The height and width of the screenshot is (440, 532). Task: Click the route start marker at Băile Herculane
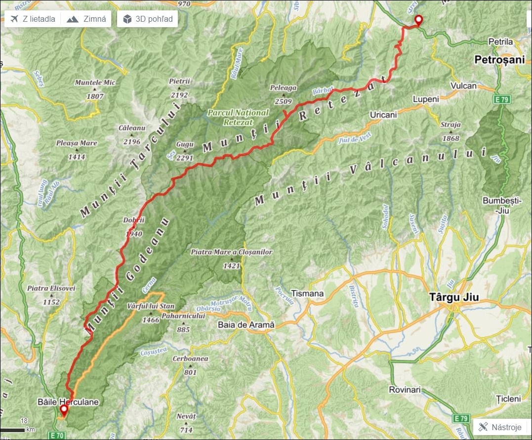point(64,411)
